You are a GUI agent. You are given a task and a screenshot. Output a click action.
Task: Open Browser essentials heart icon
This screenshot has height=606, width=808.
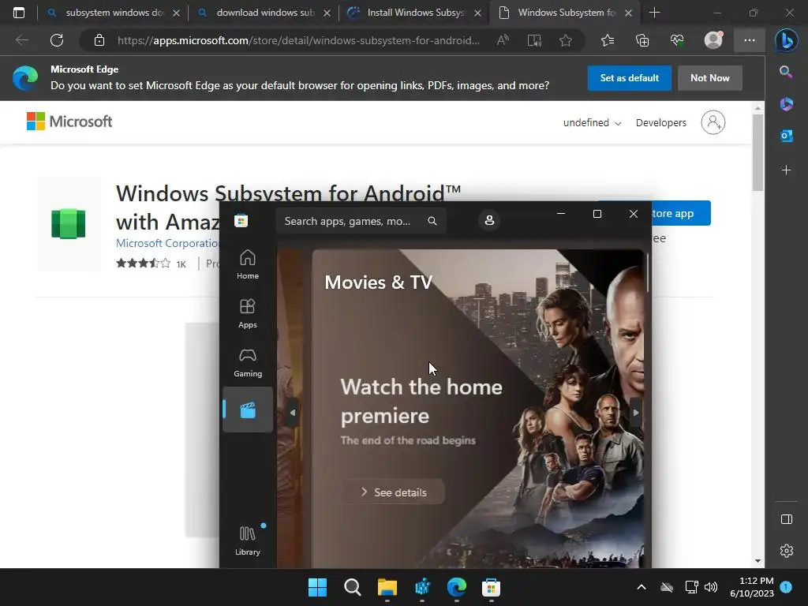point(676,40)
